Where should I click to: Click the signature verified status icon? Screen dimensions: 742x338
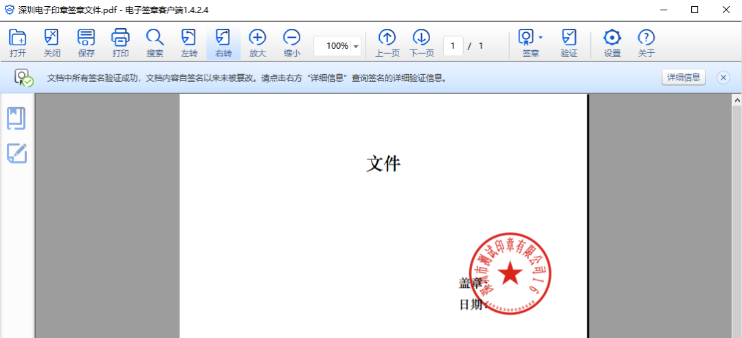23,78
